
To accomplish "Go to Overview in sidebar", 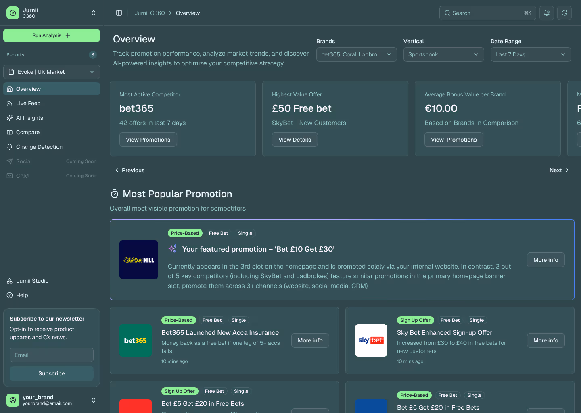I will pyautogui.click(x=52, y=89).
